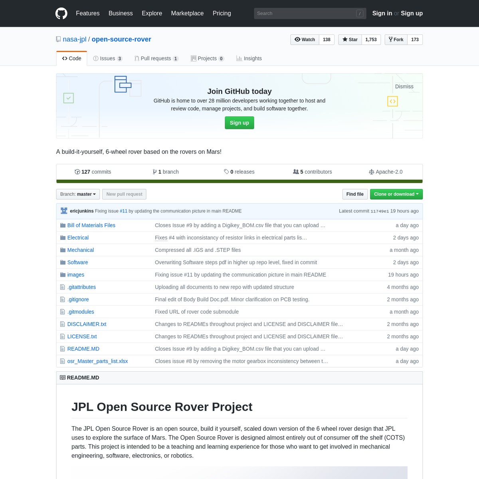The width and height of the screenshot is (479, 479).
Task: Click the book icon in README.MD header
Action: coord(63,378)
